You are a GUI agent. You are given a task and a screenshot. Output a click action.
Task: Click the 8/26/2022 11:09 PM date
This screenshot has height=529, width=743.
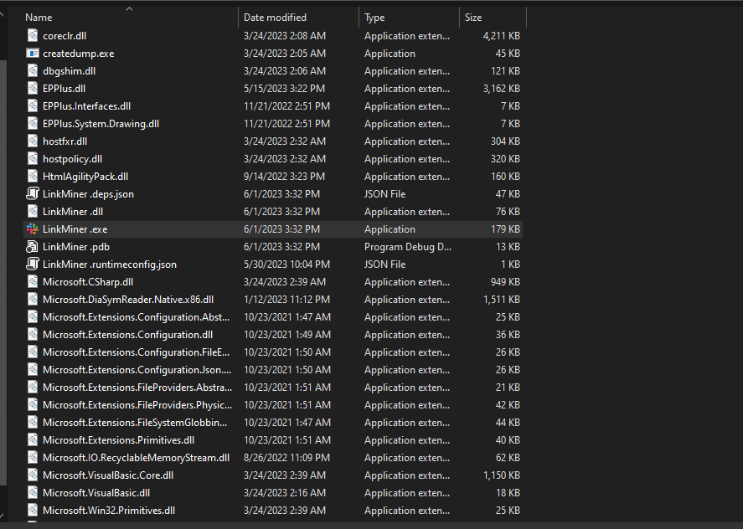(x=286, y=457)
